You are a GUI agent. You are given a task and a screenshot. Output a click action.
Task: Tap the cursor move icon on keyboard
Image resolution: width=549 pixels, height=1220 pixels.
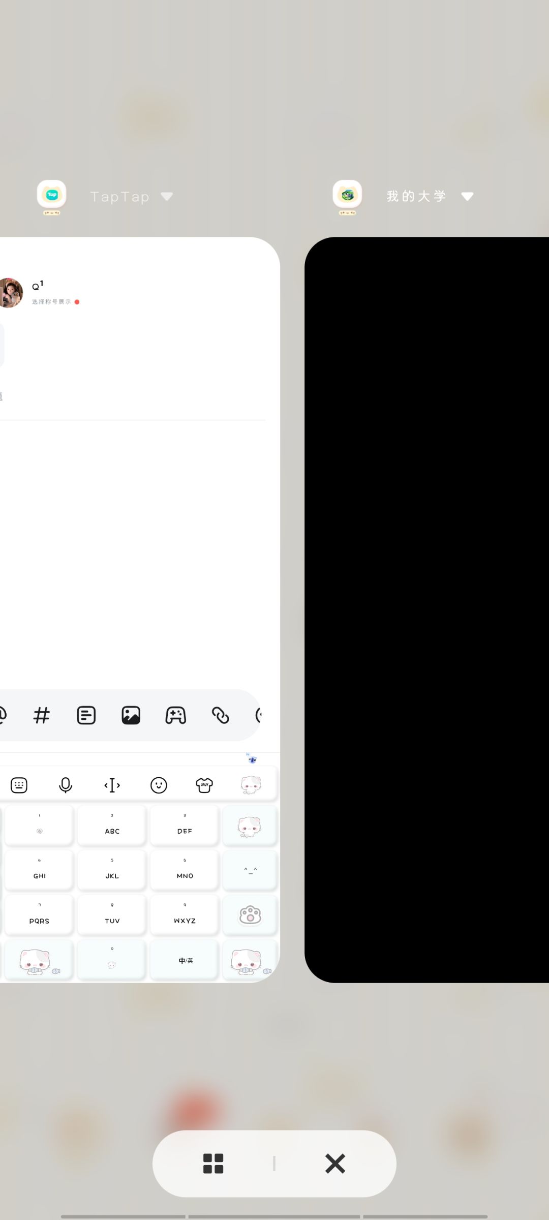[112, 785]
